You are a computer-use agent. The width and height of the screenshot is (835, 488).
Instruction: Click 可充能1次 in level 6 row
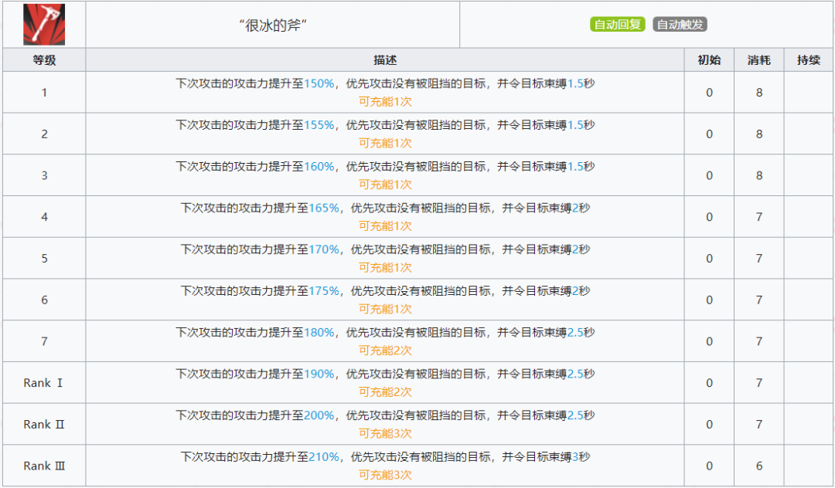point(385,309)
